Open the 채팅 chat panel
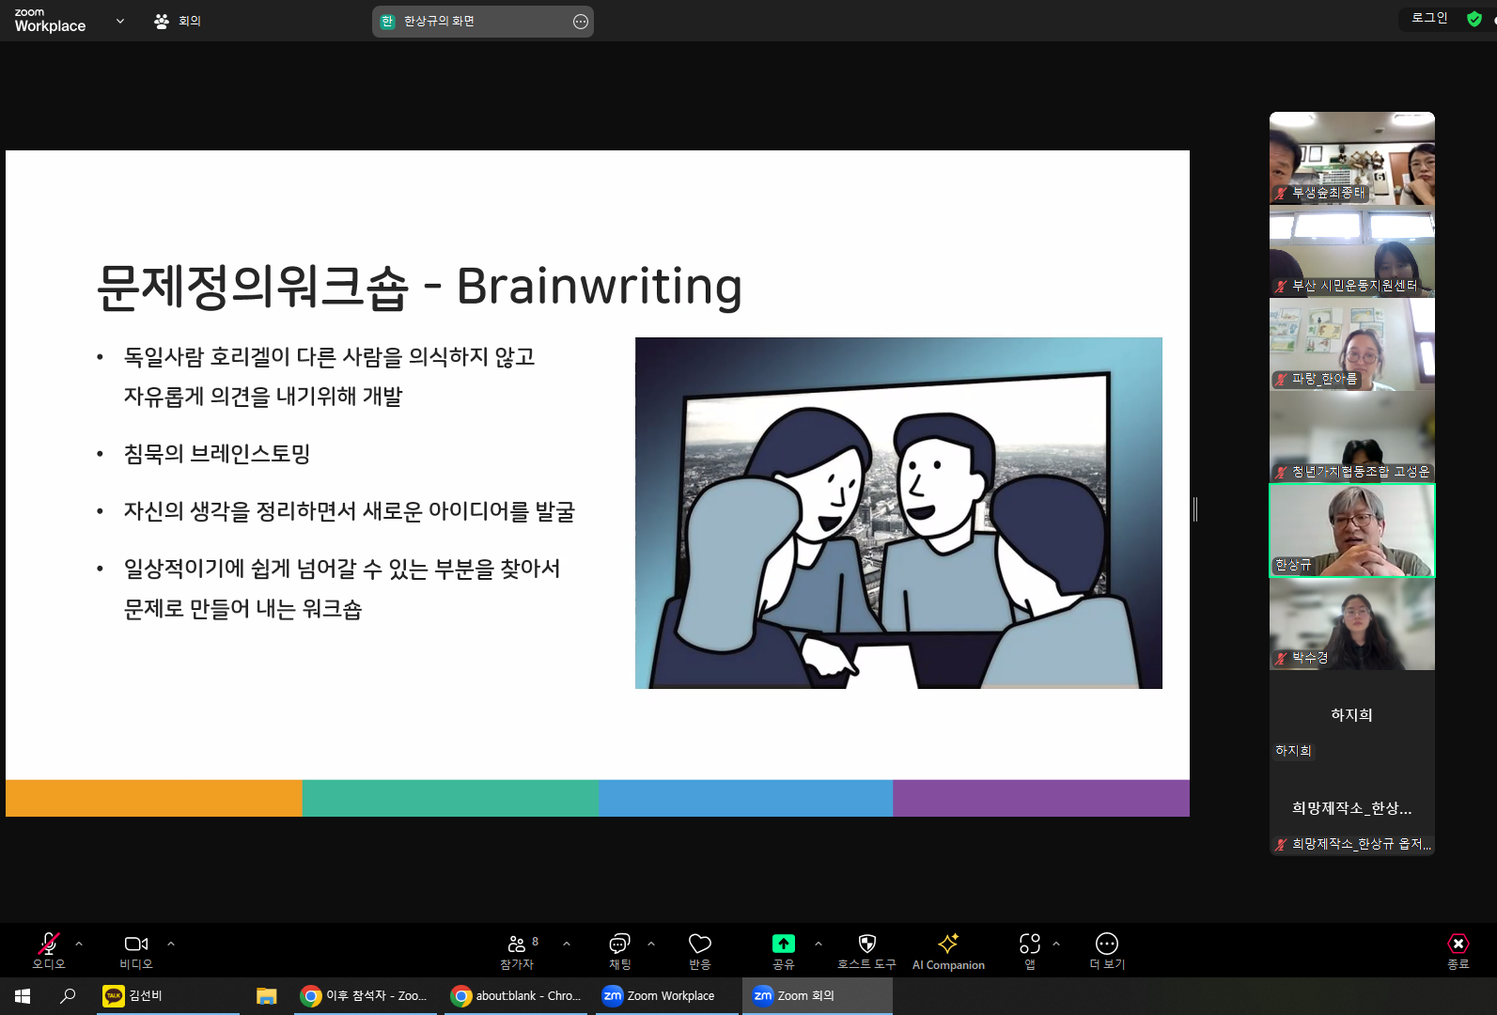The width and height of the screenshot is (1497, 1015). pos(619,950)
